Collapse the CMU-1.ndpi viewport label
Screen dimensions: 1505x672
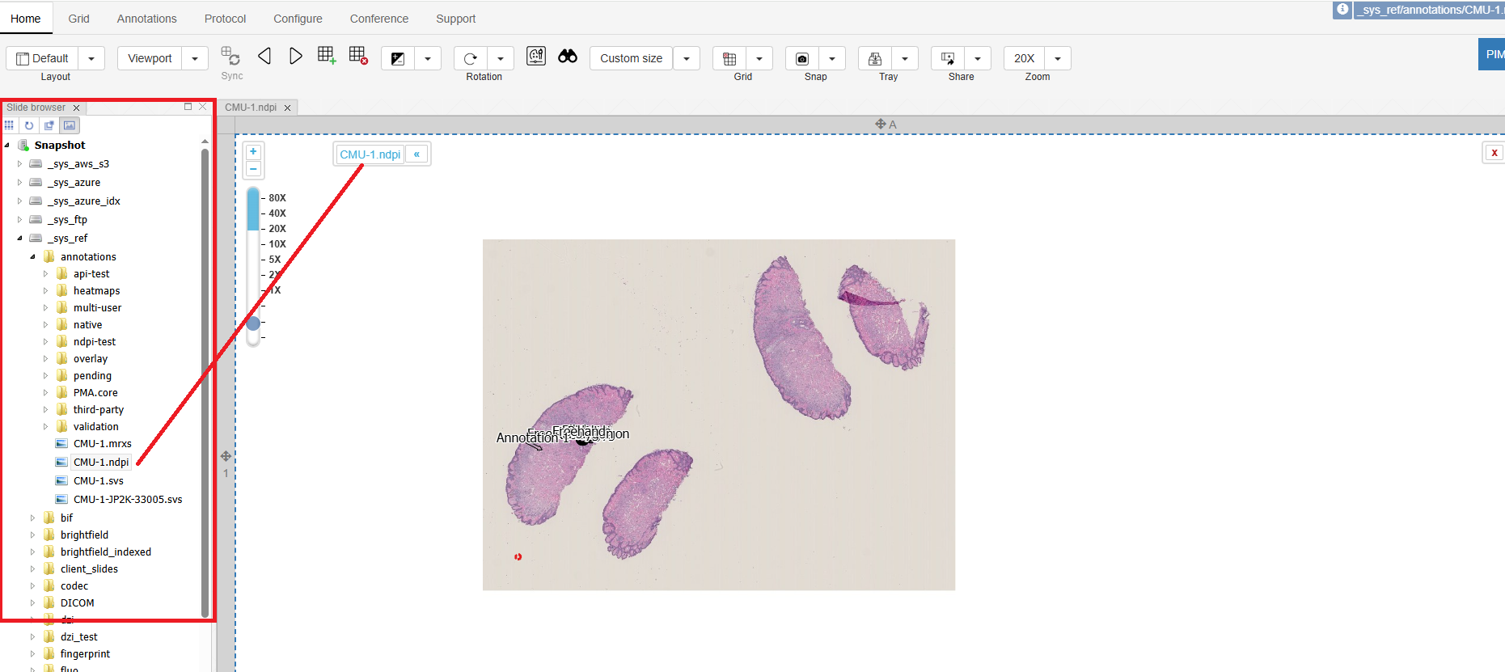point(416,154)
